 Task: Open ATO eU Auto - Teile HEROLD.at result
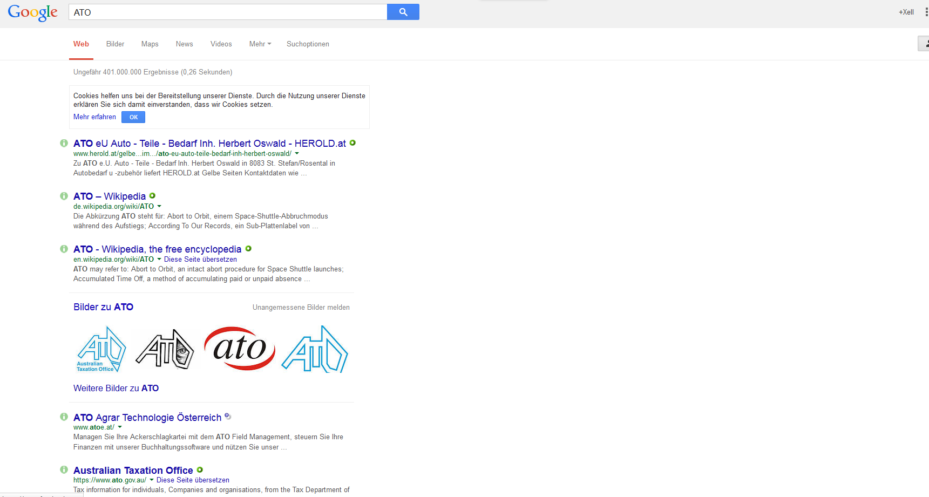click(x=209, y=144)
